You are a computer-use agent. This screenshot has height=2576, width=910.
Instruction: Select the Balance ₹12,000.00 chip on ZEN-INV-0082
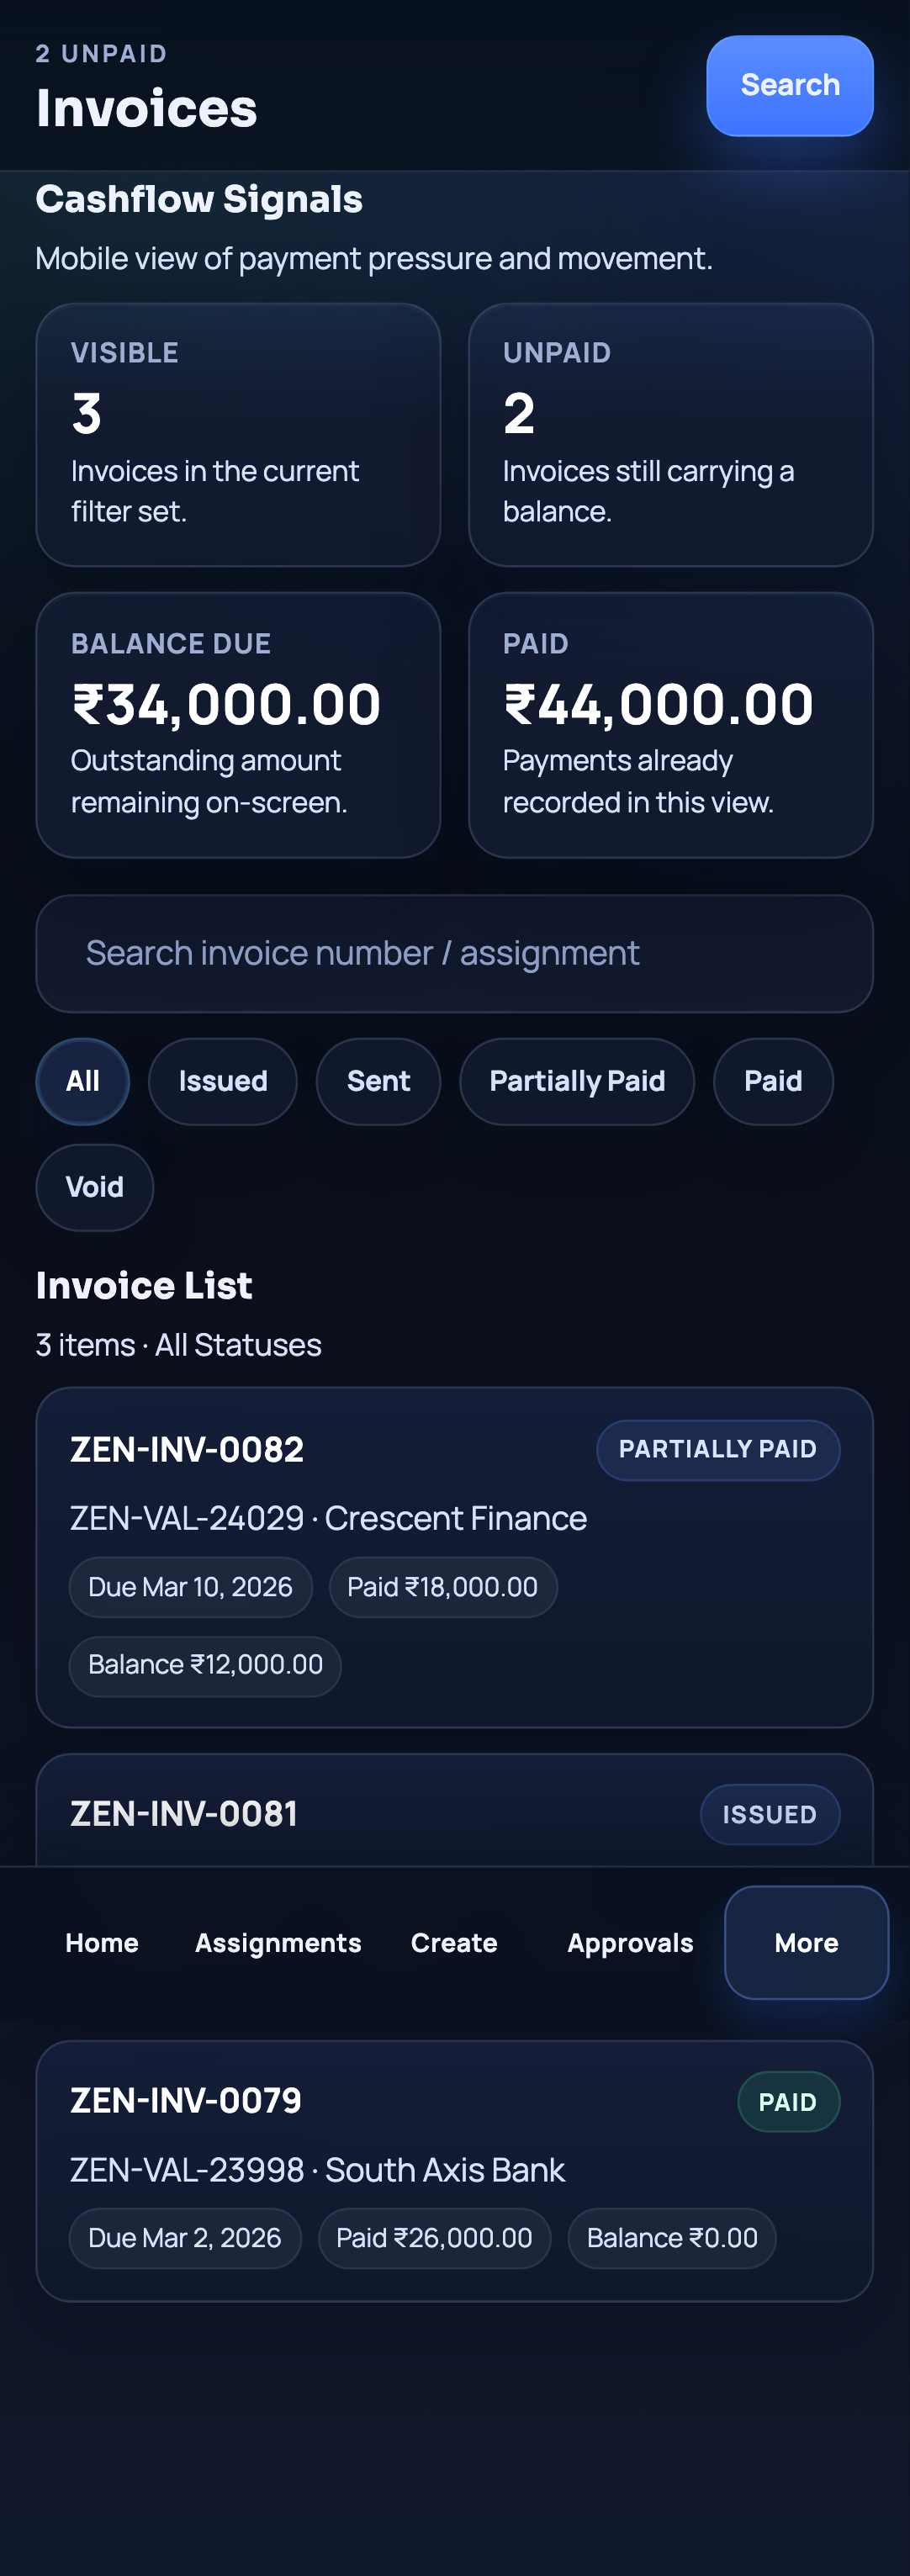(204, 1665)
